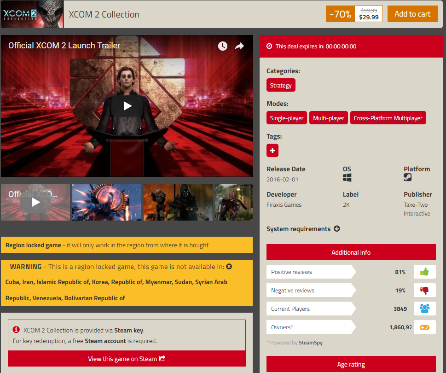Select the Single-player mode tag
The image size is (446, 373).
point(286,118)
